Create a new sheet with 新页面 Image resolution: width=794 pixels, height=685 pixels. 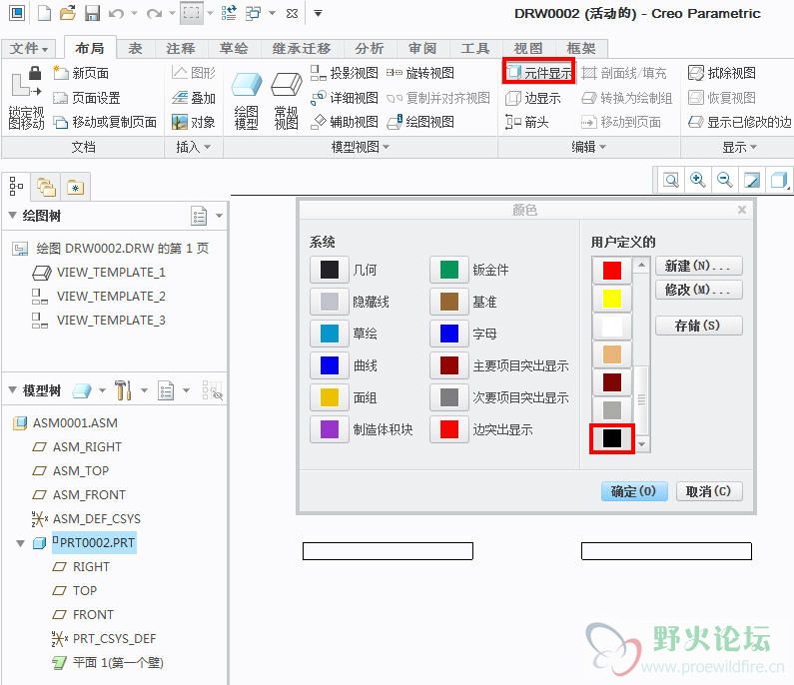pos(81,74)
